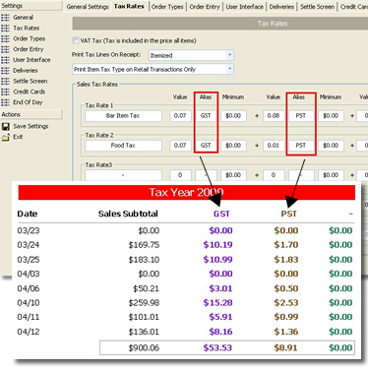This screenshot has height=371, width=368.
Task: Switch to the General Settings tab
Action: [88, 7]
